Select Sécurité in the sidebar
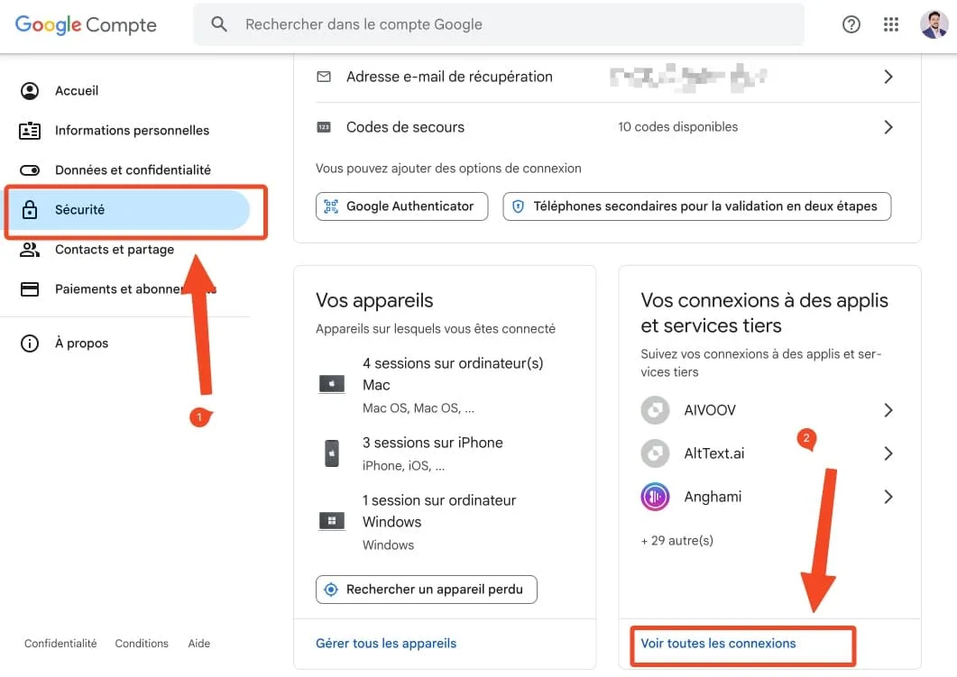Image resolution: width=957 pixels, height=677 pixels. click(x=78, y=209)
